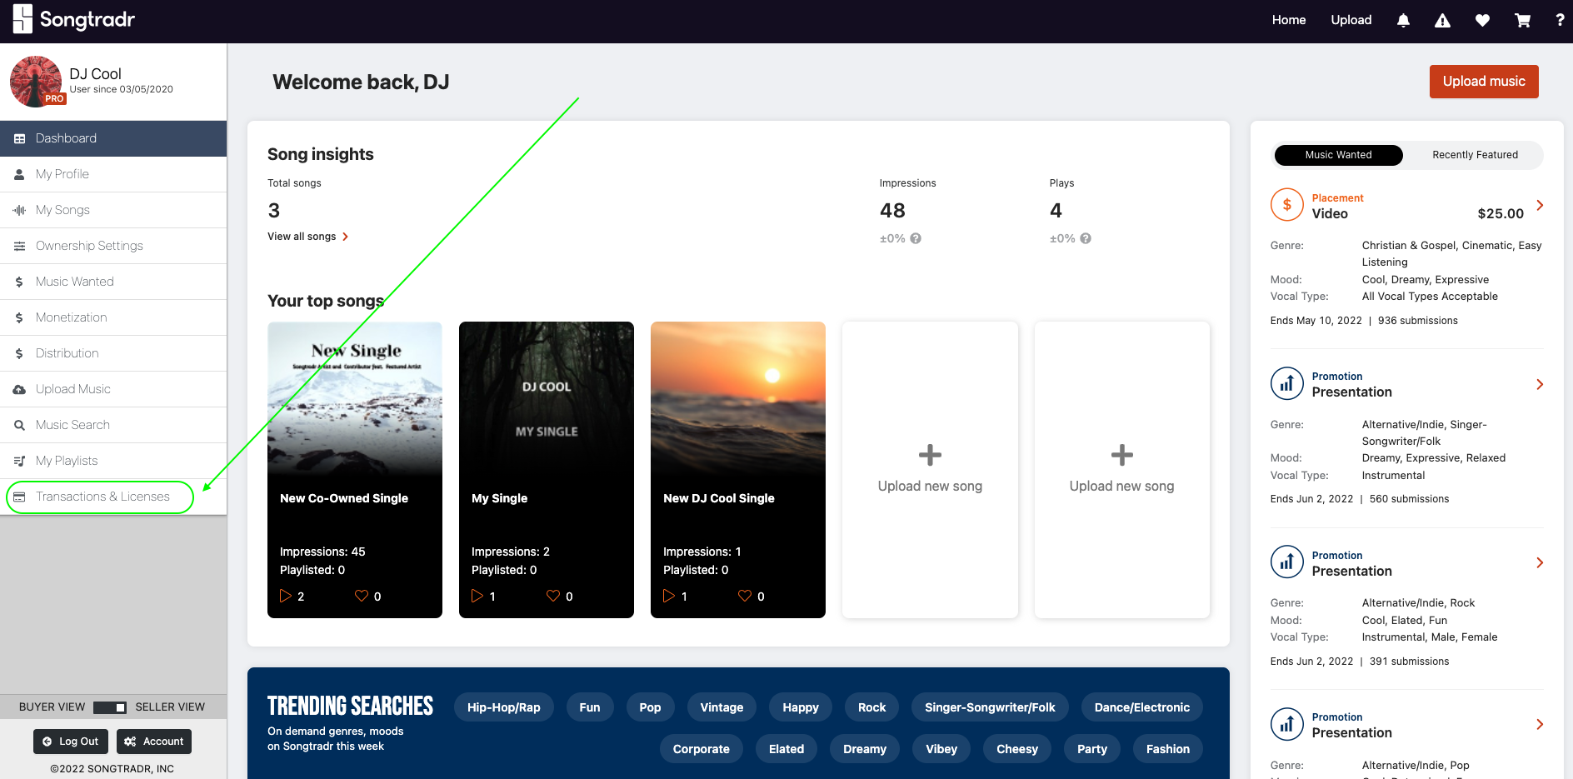
Task: Open the New DJ Cool Single sunset thumbnail
Action: [738, 398]
